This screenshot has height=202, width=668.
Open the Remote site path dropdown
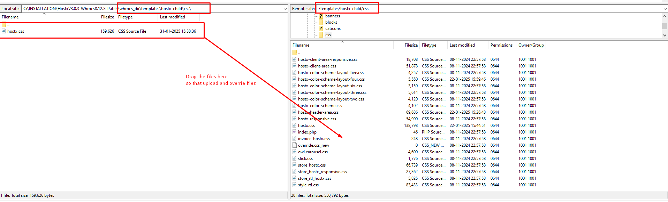665,9
